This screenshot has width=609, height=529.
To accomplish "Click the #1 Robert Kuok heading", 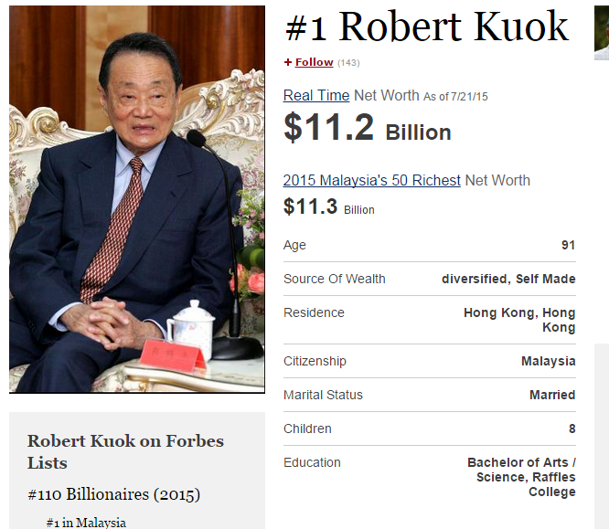I will click(x=427, y=26).
